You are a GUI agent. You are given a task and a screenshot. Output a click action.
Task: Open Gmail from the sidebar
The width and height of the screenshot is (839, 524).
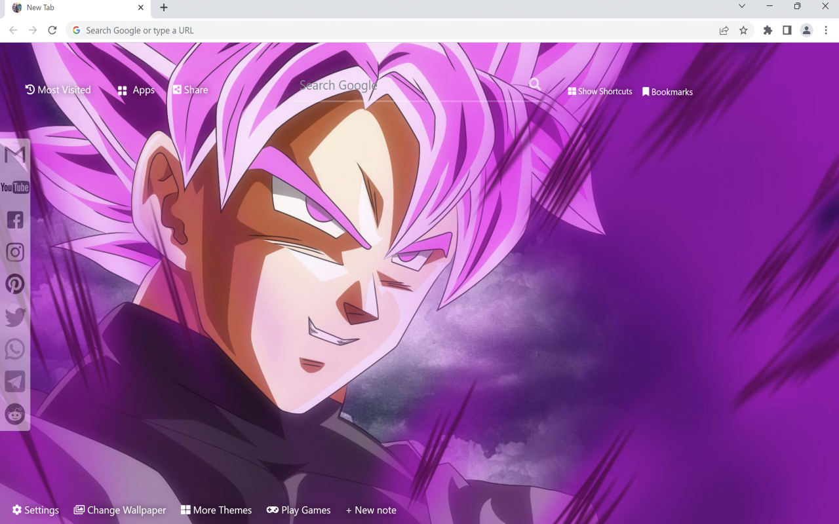pyautogui.click(x=14, y=155)
